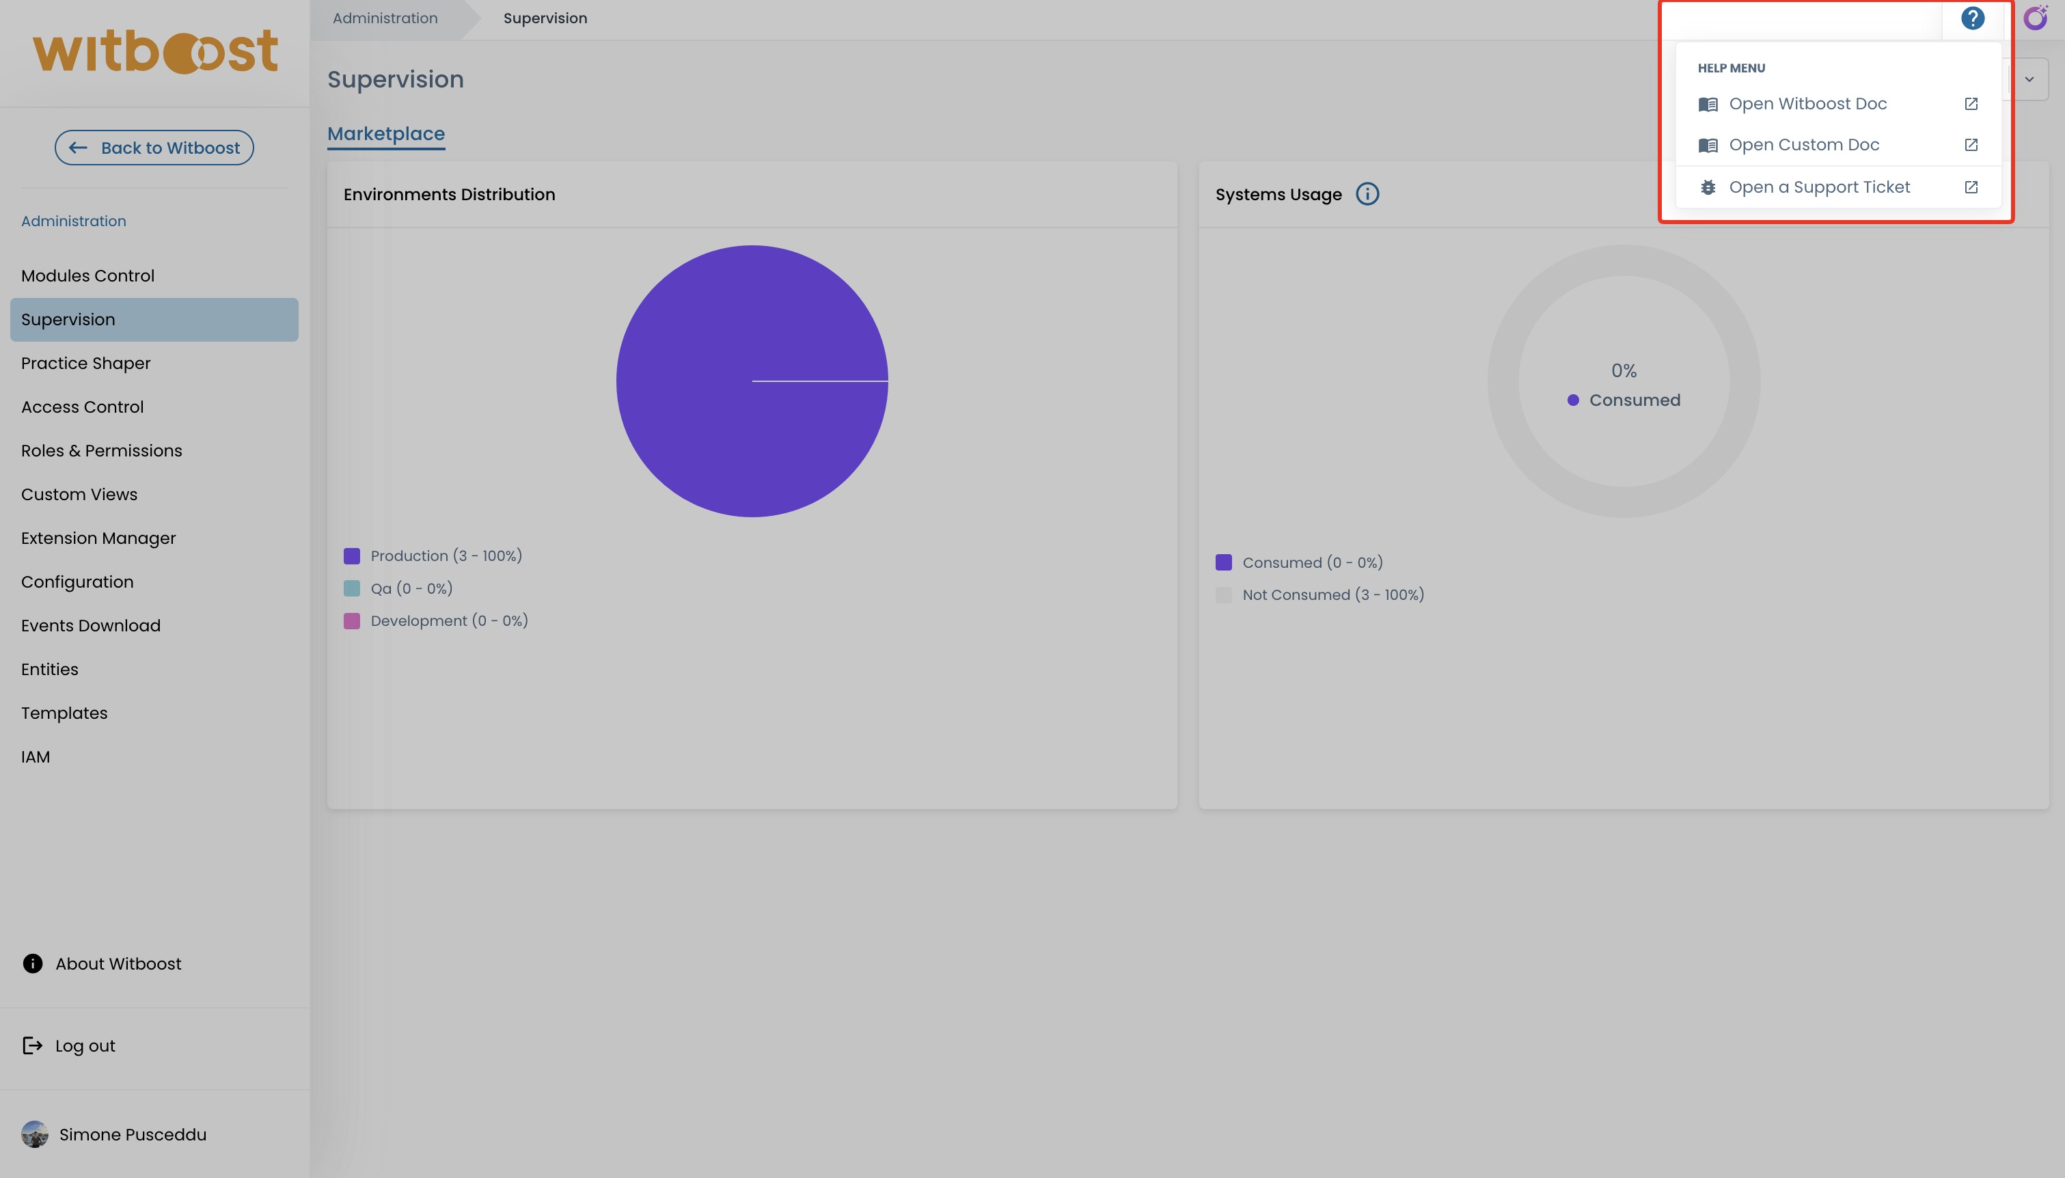Image resolution: width=2065 pixels, height=1178 pixels.
Task: Click the Witboost logo
Action: (154, 53)
